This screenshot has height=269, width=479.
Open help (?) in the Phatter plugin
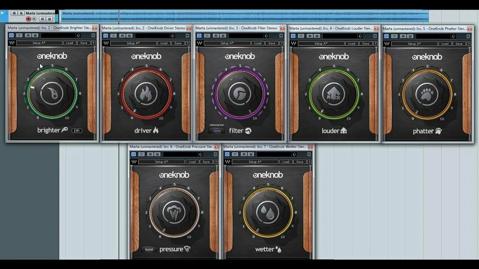[x=469, y=44]
